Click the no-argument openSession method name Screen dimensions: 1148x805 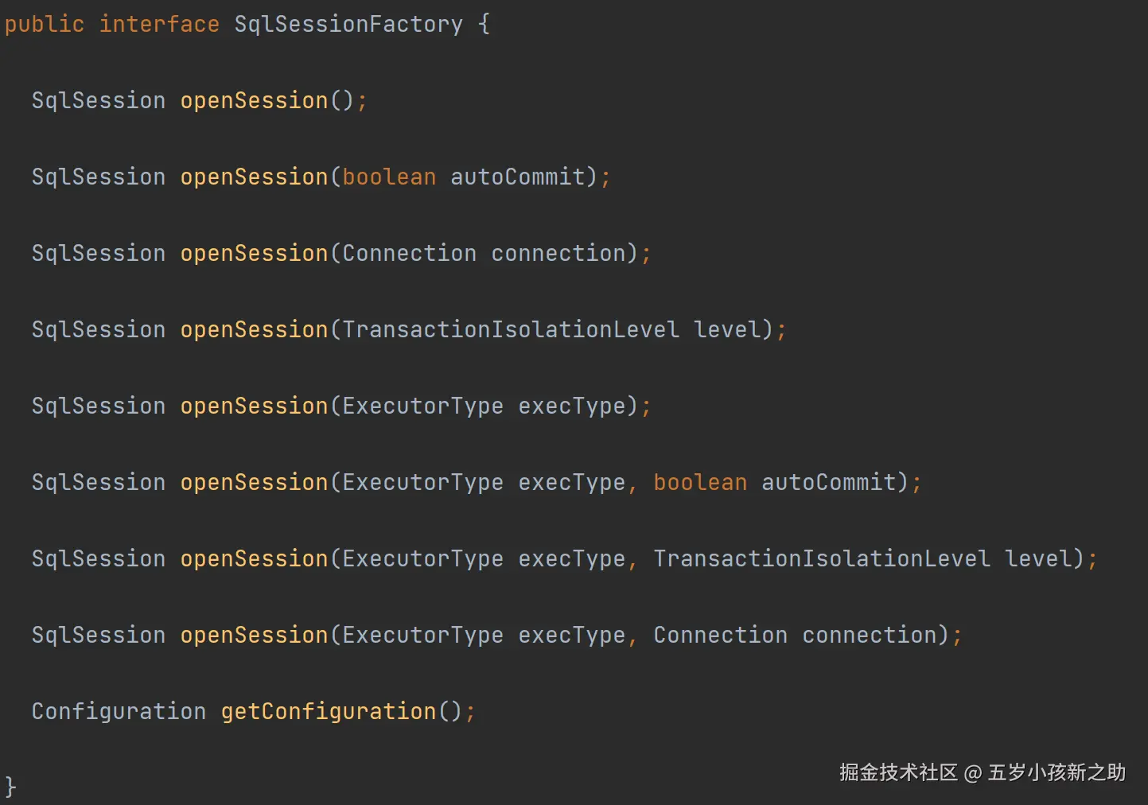[x=254, y=100]
